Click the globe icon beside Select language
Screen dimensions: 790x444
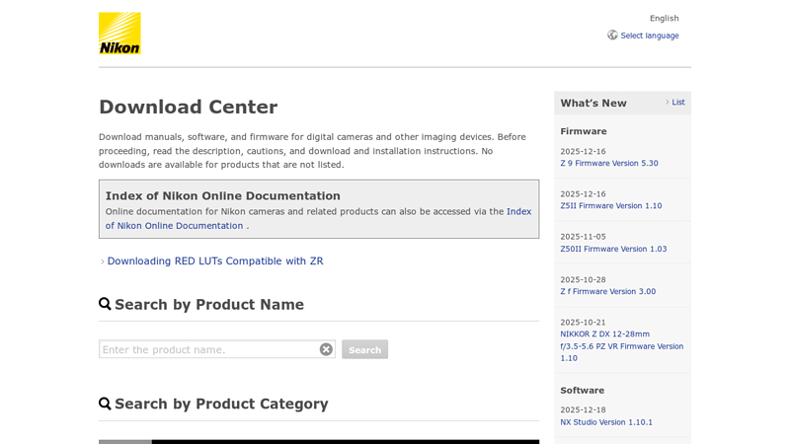[612, 35]
